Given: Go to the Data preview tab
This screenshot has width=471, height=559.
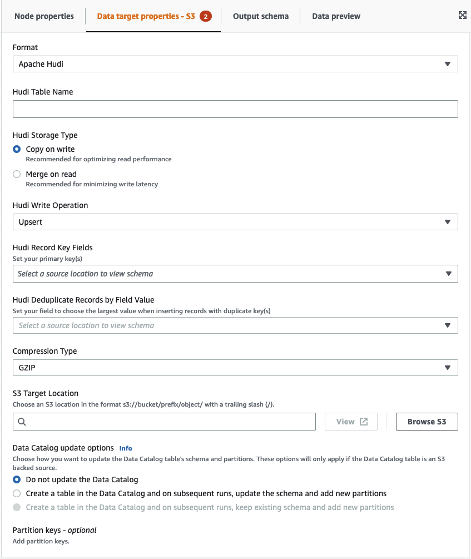Looking at the screenshot, I should tap(336, 16).
